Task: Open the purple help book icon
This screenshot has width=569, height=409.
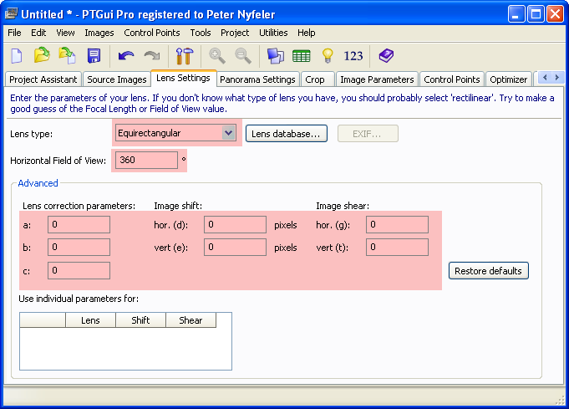Action: 385,56
